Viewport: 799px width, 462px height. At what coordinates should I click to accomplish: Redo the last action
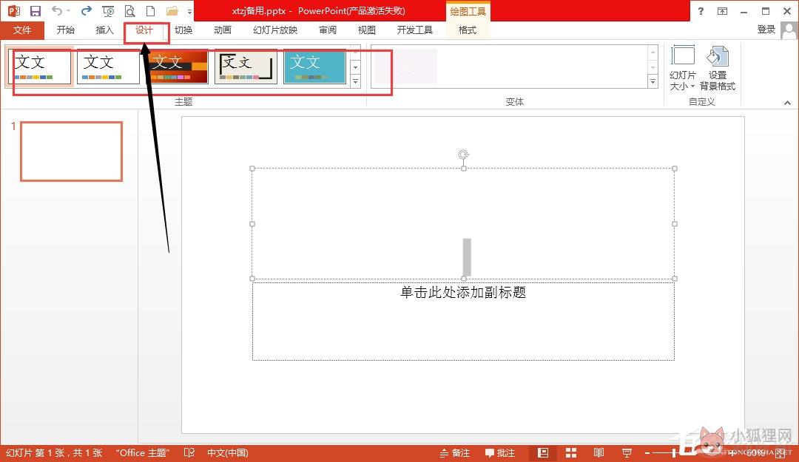point(87,10)
